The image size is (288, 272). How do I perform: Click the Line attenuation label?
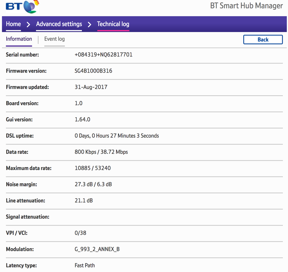26,201
